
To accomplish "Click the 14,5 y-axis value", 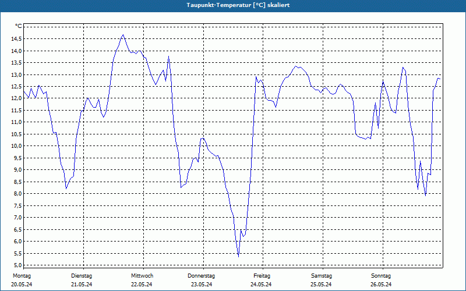I will point(17,38).
